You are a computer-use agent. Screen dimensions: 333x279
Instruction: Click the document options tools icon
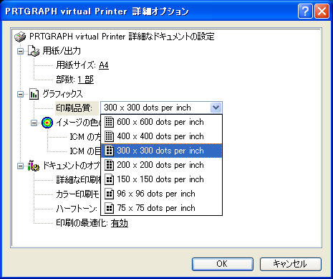tap(34, 166)
